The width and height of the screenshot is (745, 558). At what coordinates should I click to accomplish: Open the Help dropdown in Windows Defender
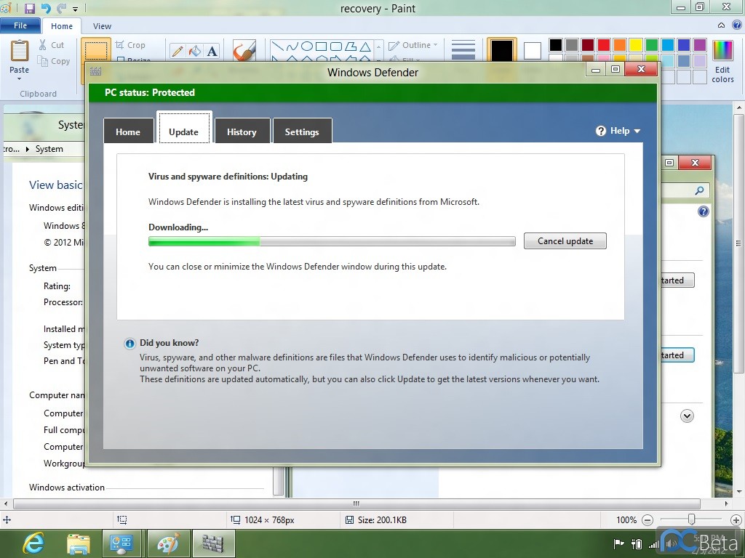(618, 131)
